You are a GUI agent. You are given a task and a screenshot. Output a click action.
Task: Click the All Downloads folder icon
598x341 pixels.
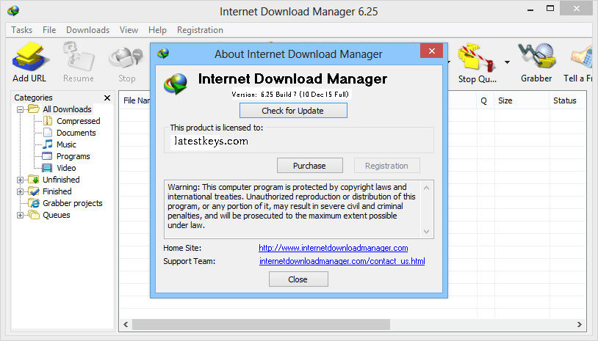point(34,109)
